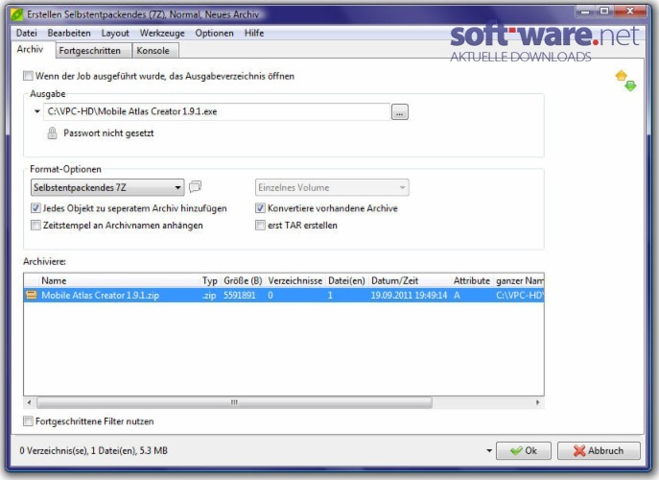Sort by the Datum/Zeit column header
The width and height of the screenshot is (659, 480).
(x=410, y=280)
